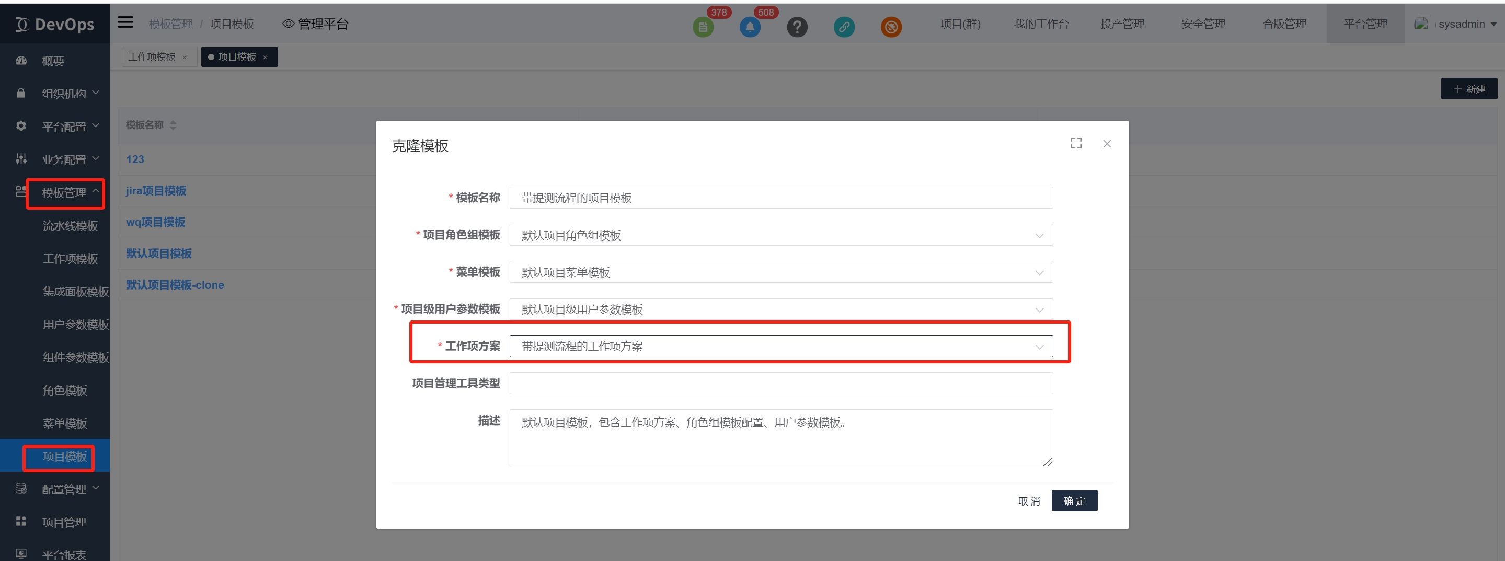Click the hamburger menu collapse icon
Image resolution: width=1505 pixels, height=561 pixels.
tap(125, 23)
